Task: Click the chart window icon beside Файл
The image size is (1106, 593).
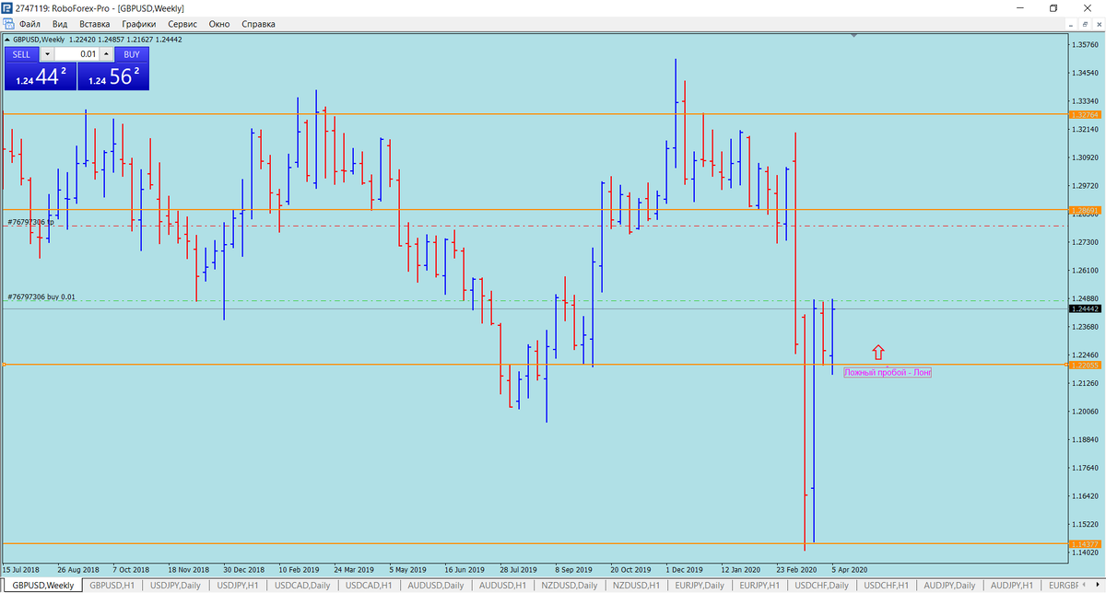Action: click(7, 24)
